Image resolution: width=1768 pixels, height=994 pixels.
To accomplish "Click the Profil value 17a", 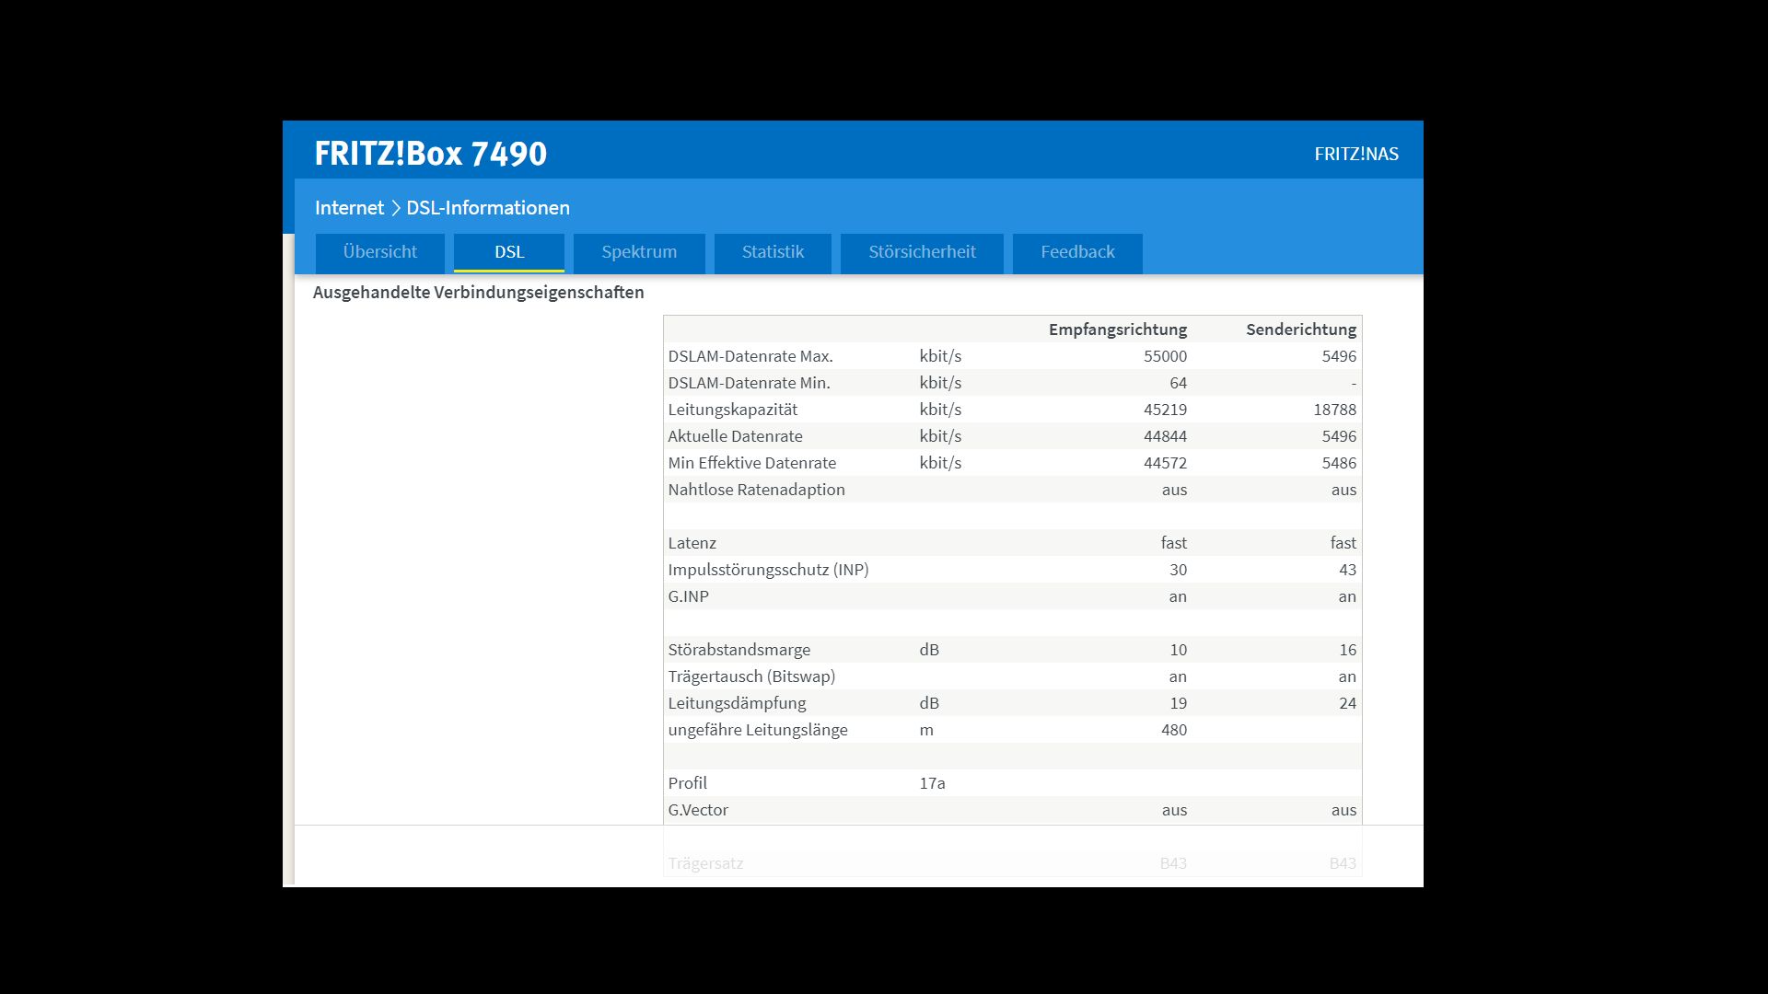I will click(932, 783).
